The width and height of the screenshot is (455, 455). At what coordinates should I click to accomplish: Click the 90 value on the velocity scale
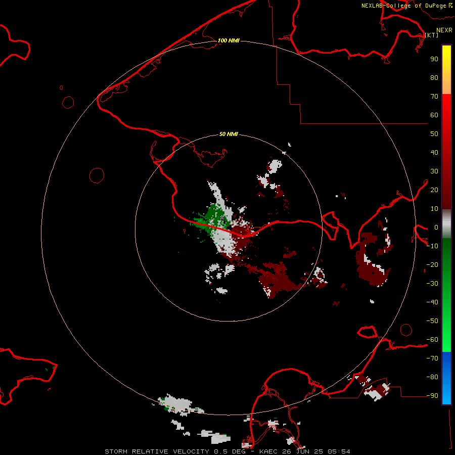pos(434,59)
